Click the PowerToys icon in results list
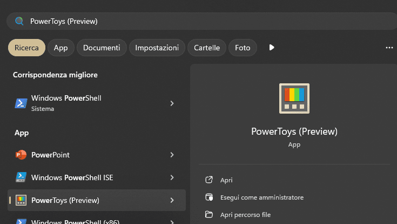 (x=21, y=200)
